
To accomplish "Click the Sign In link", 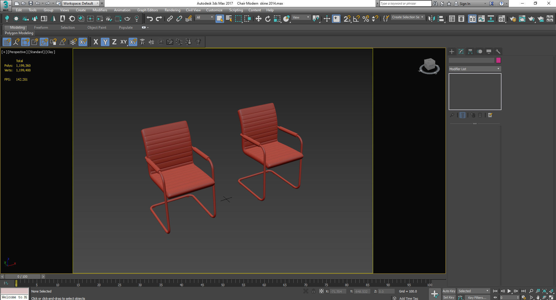I will click(x=465, y=3).
